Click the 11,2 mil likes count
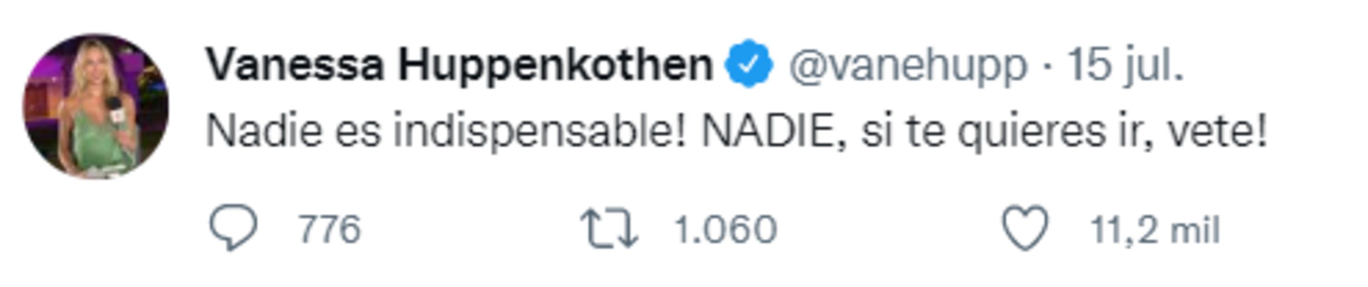1368x287 pixels. coord(1155,230)
